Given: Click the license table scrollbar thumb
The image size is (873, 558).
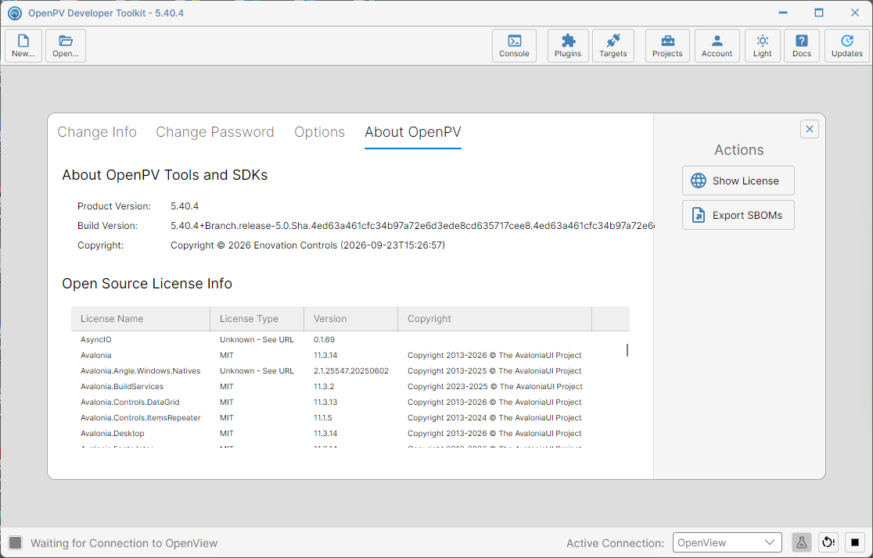Looking at the screenshot, I should pyautogui.click(x=627, y=350).
